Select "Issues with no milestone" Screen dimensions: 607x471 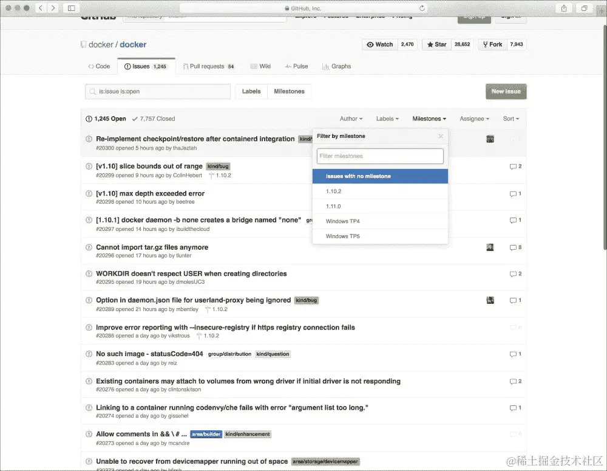click(x=379, y=175)
